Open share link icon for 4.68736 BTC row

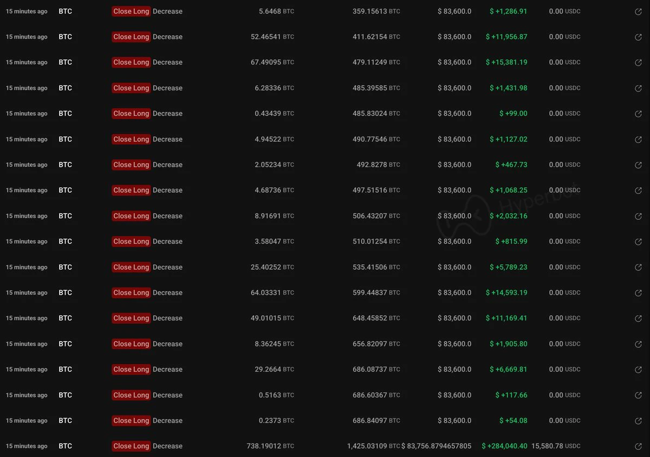[x=638, y=191]
